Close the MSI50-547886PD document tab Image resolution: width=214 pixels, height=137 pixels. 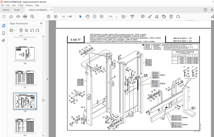click(51, 10)
